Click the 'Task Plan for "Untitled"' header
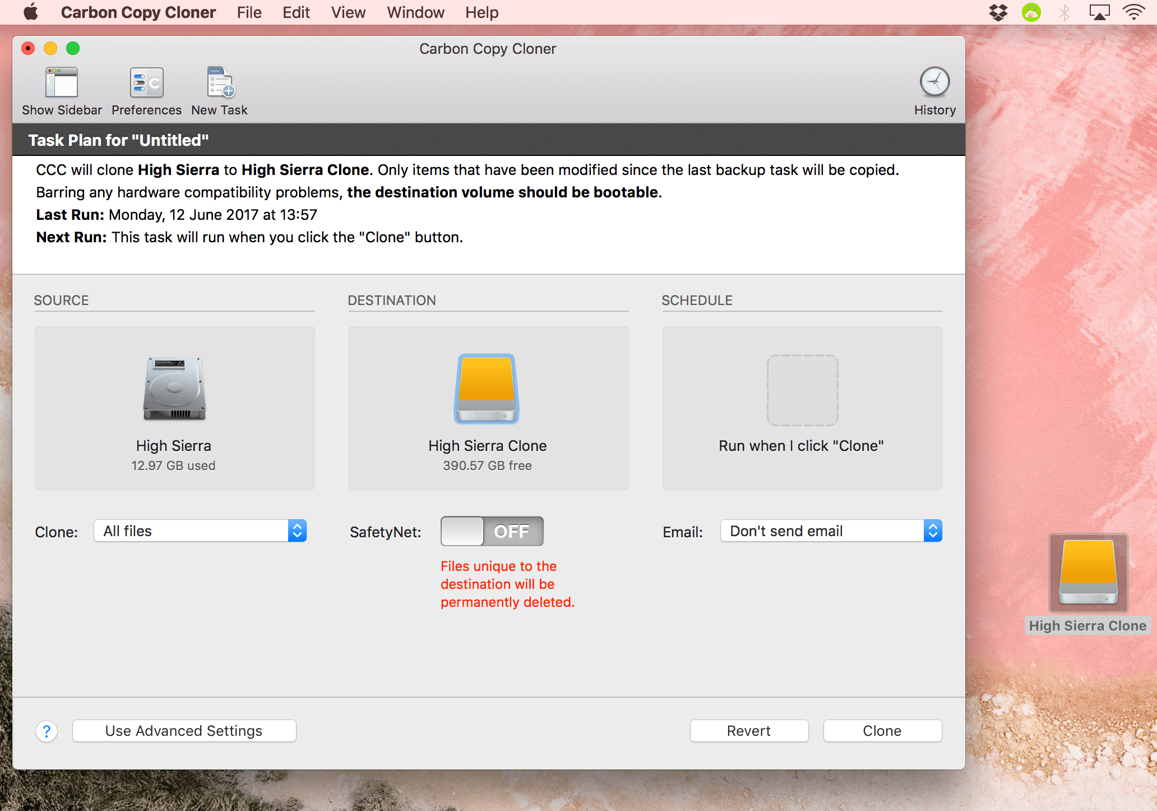The height and width of the screenshot is (811, 1157). tap(118, 140)
